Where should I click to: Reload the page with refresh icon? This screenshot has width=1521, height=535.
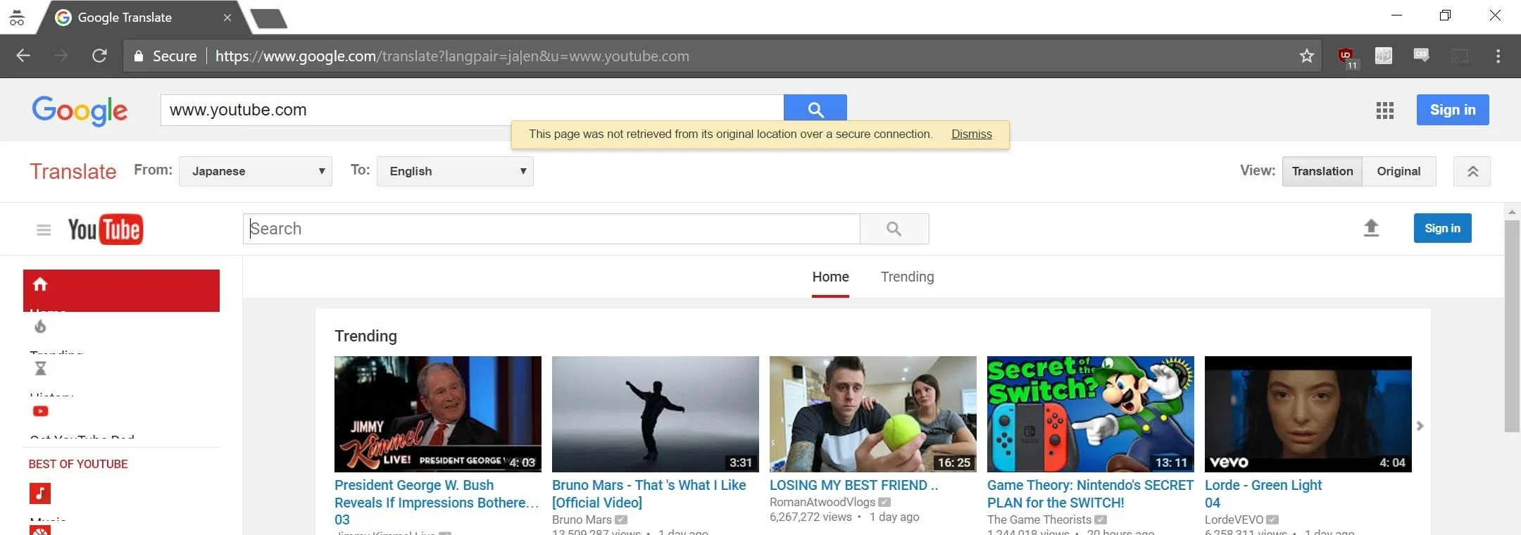(x=99, y=56)
